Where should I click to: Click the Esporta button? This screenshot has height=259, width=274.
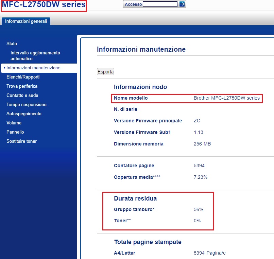105,72
